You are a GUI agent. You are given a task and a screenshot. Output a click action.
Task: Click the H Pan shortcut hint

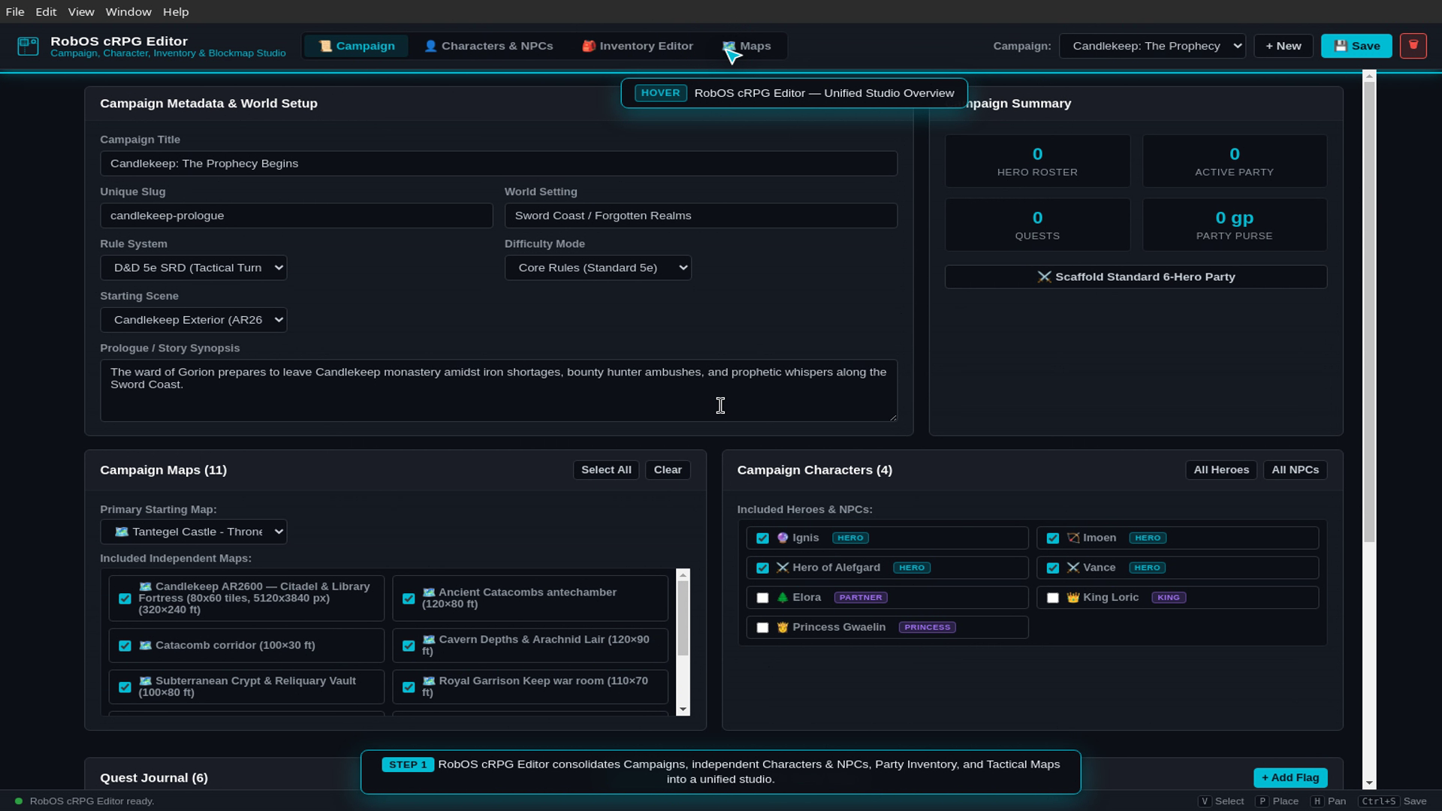click(1328, 801)
